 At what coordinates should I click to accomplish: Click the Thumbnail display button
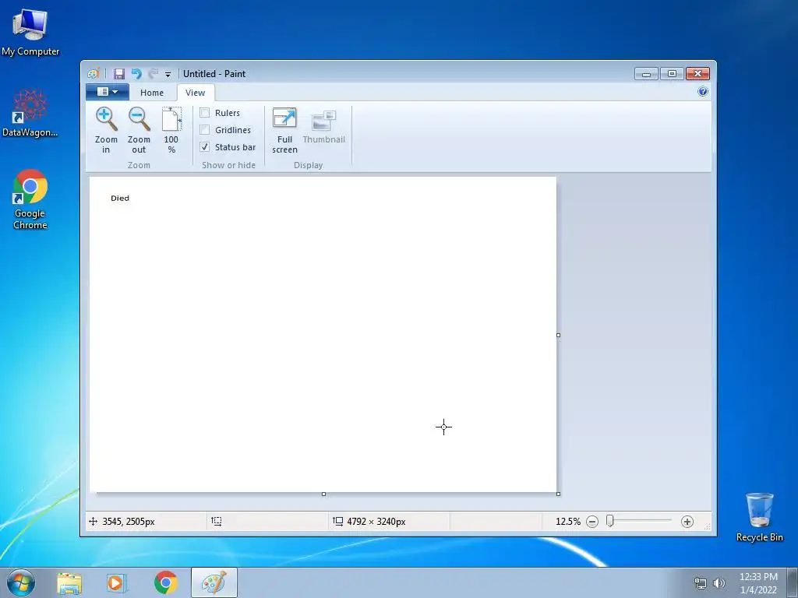tap(323, 127)
